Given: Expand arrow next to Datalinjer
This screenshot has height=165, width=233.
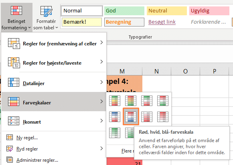Looking at the screenshot, I should pos(101,82).
